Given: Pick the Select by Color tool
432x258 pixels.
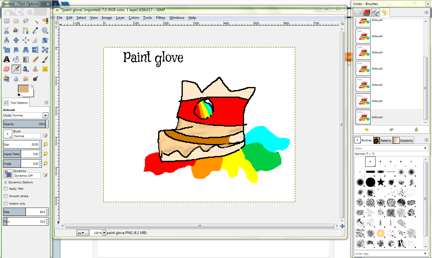Looking at the screenshot, I should click(45, 21).
